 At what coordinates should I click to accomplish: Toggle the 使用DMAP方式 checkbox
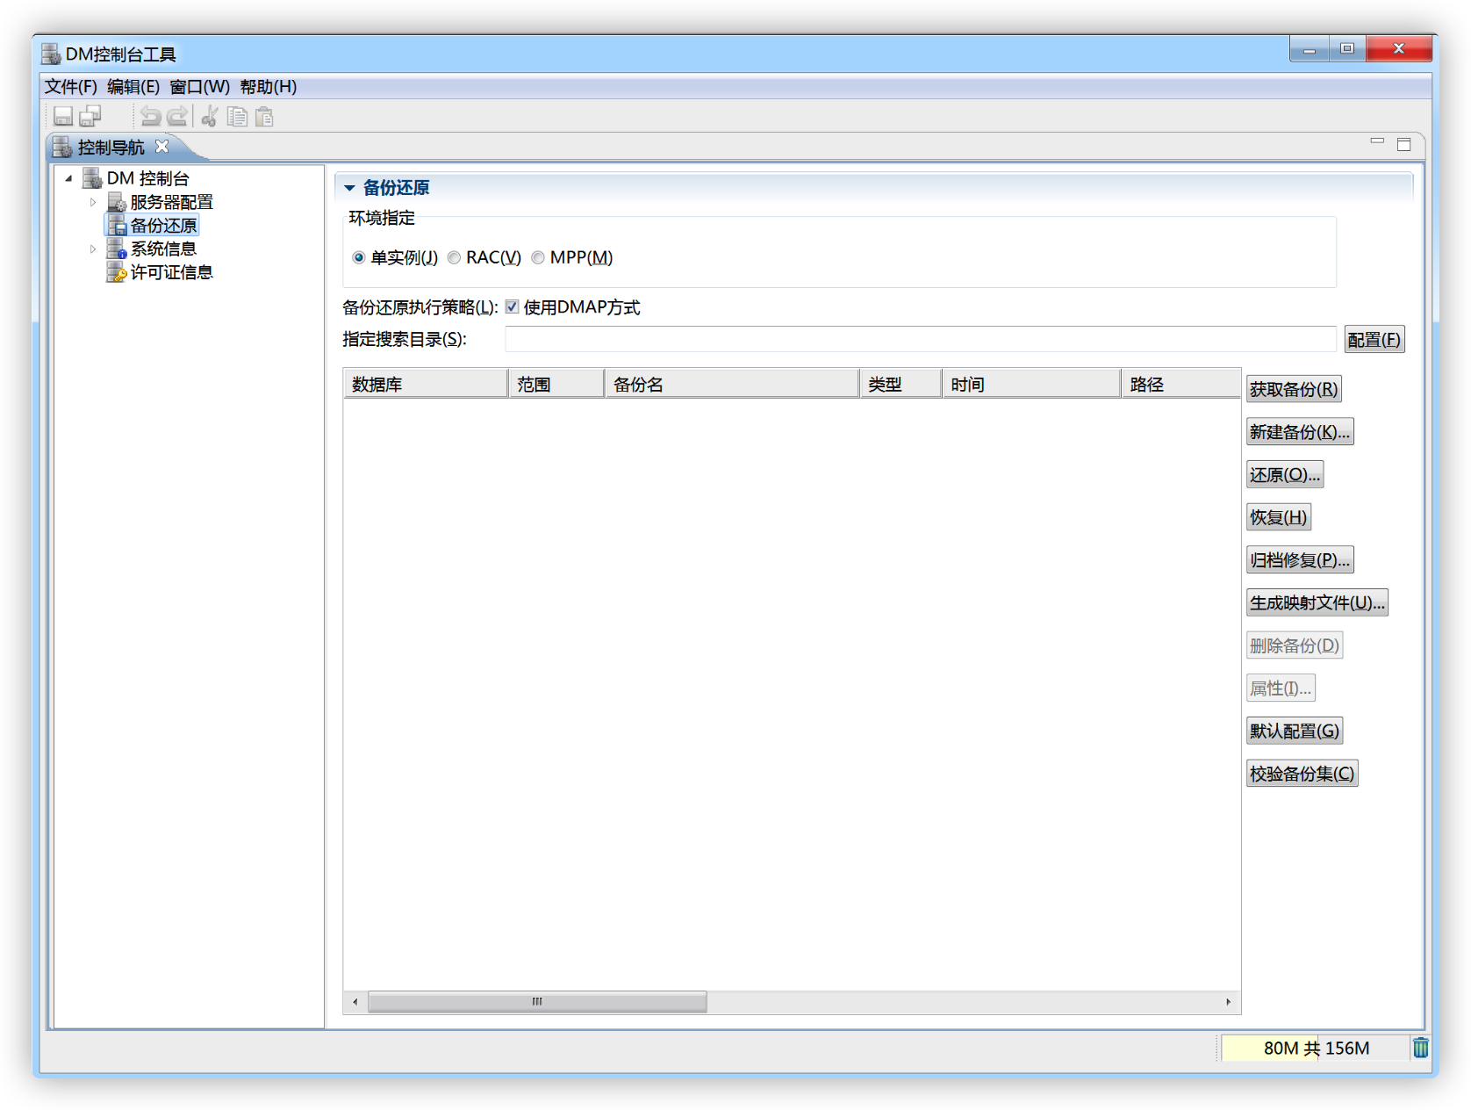[512, 306]
